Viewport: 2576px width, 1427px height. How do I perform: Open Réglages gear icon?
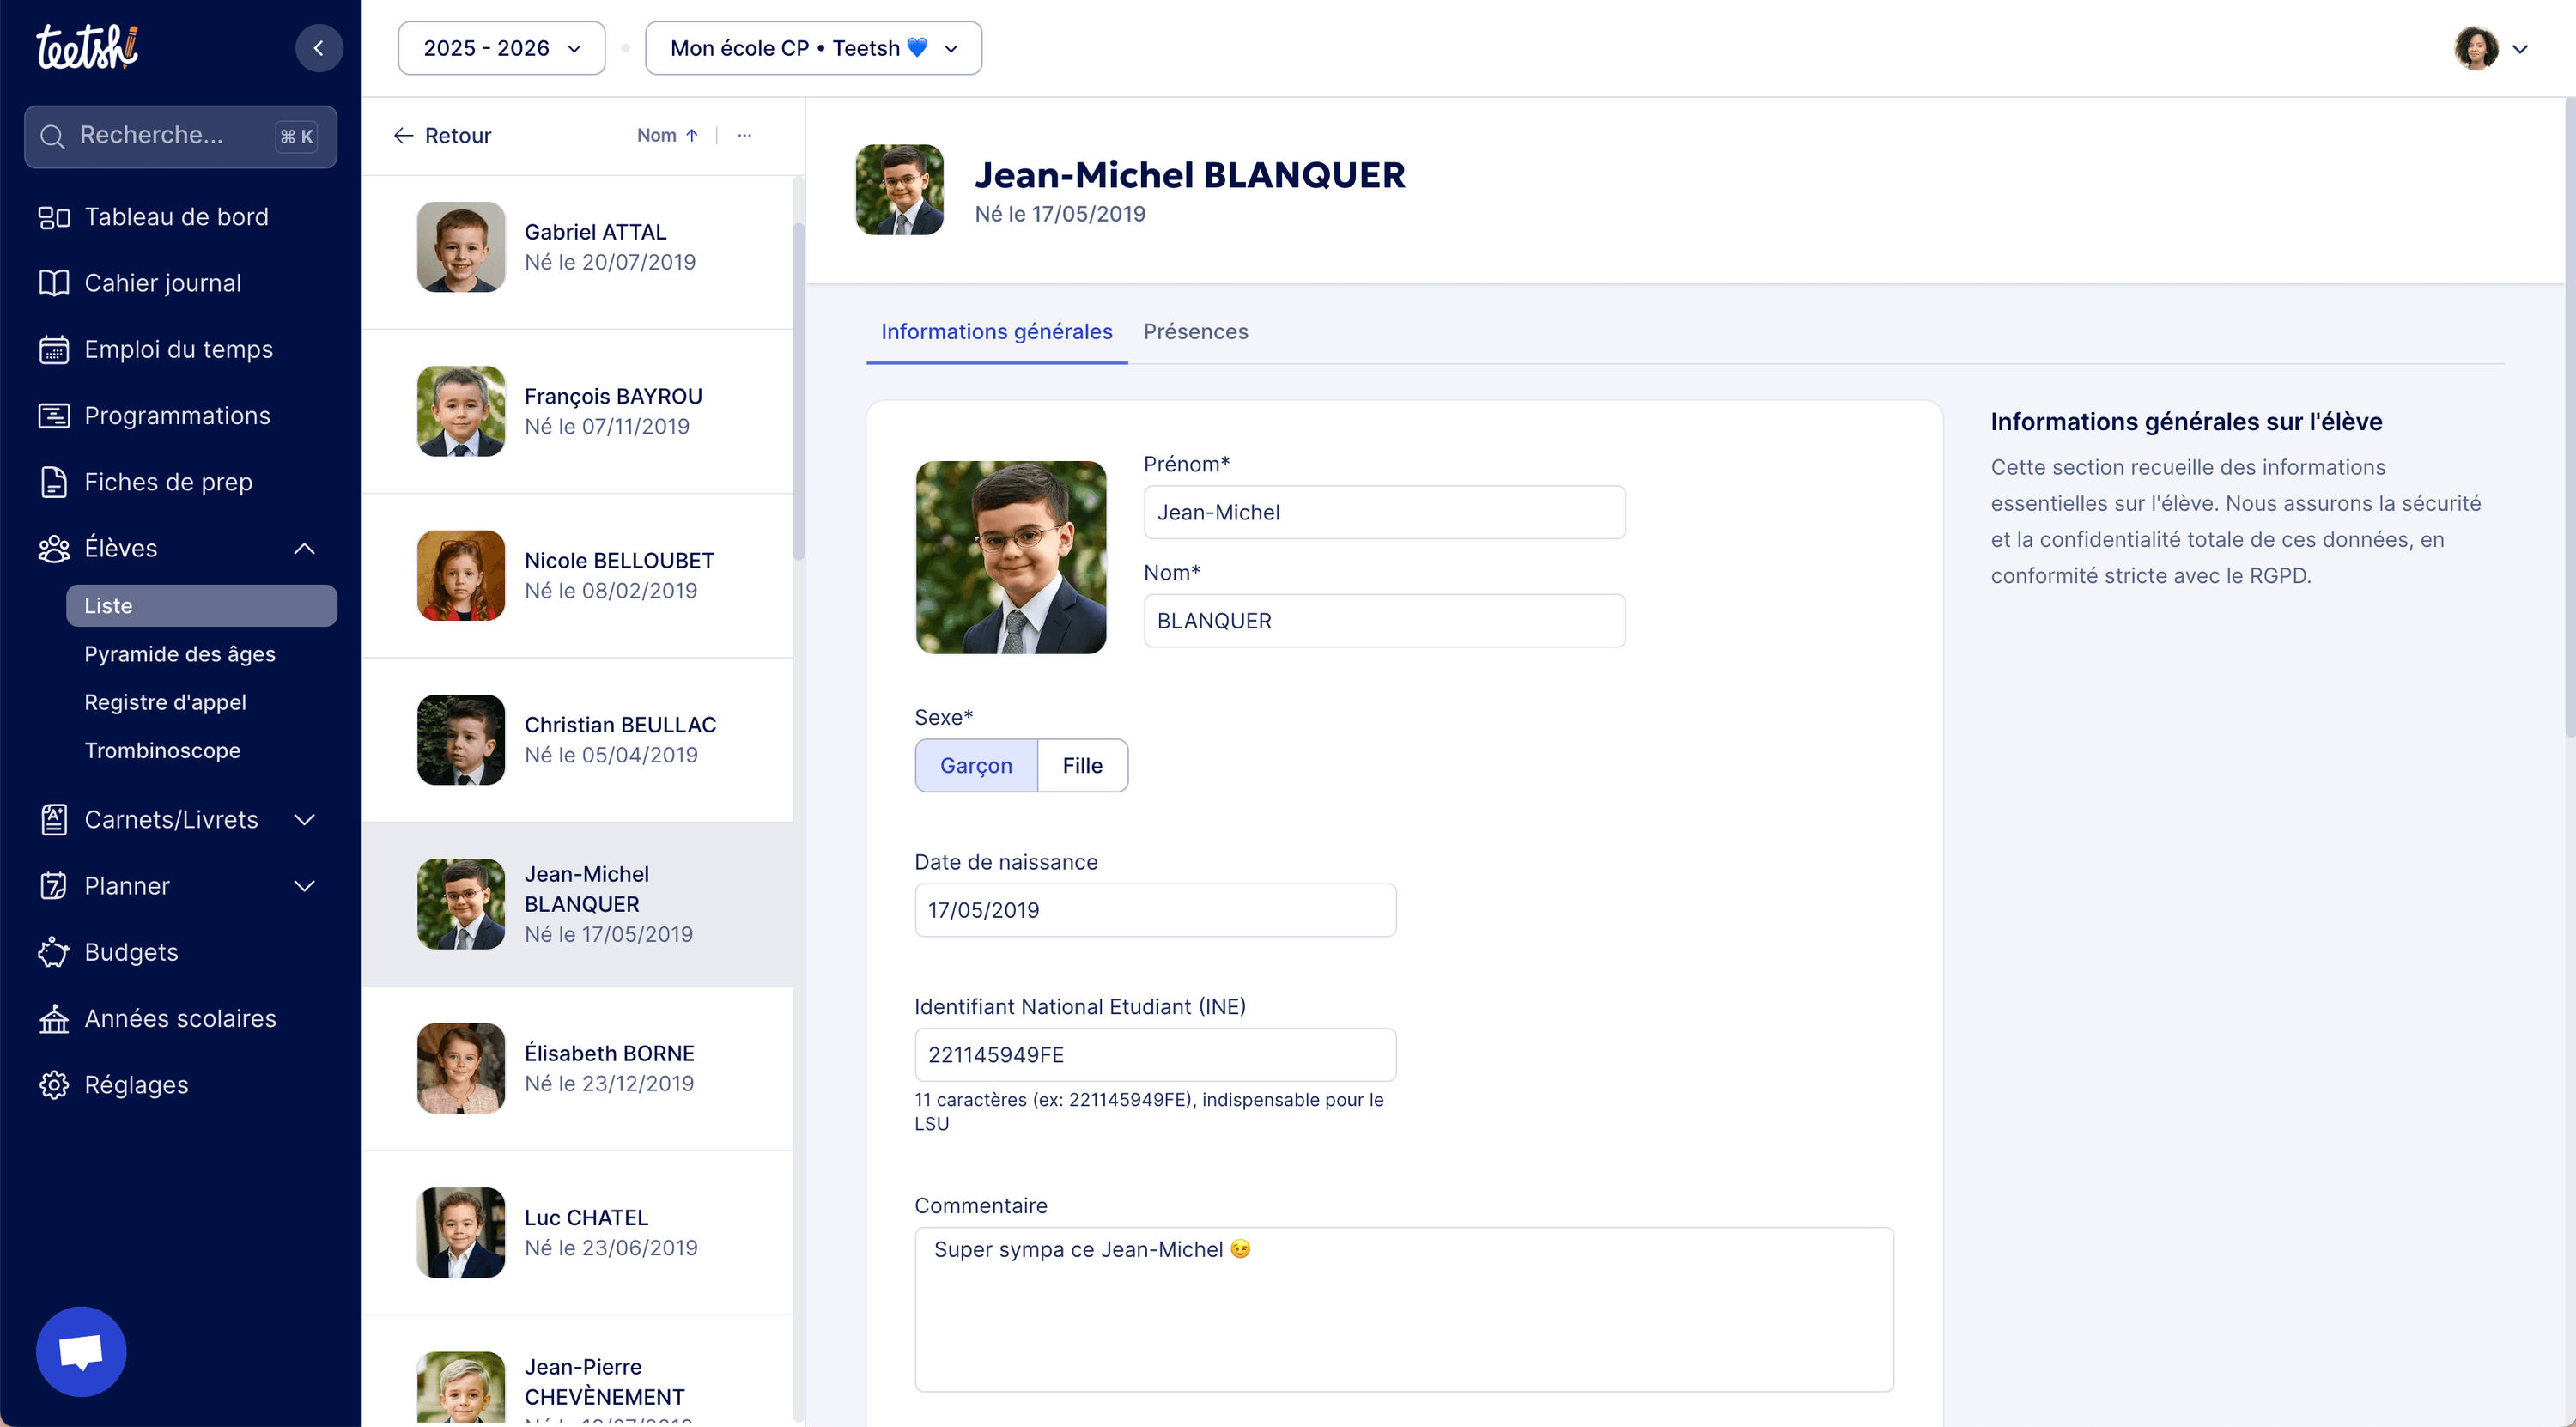click(54, 1085)
